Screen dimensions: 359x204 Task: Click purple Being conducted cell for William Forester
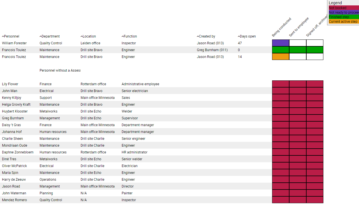[x=281, y=43]
